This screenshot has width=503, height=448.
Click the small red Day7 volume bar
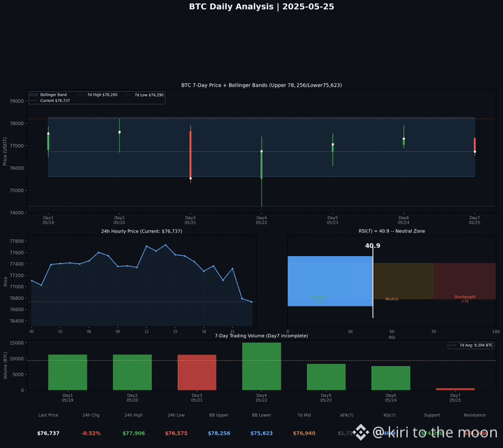point(455,389)
